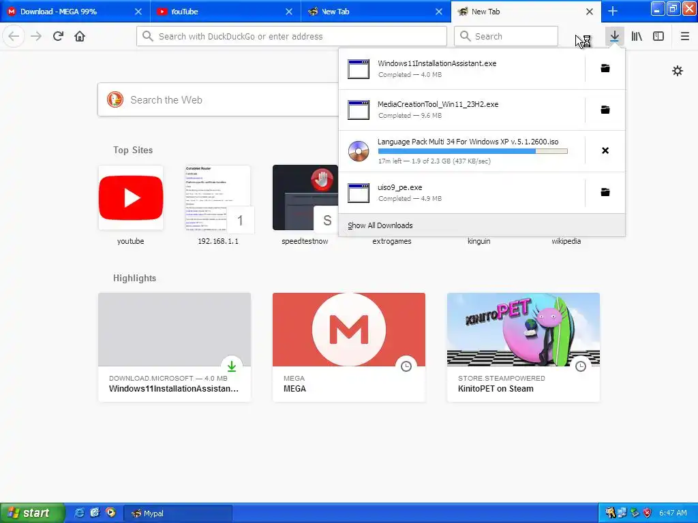
Task: Close the inactive New Tab
Action: [439, 12]
